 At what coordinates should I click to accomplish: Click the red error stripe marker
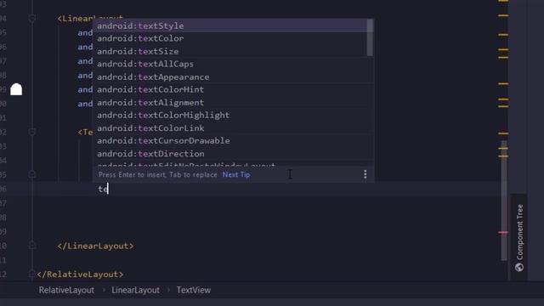503,233
